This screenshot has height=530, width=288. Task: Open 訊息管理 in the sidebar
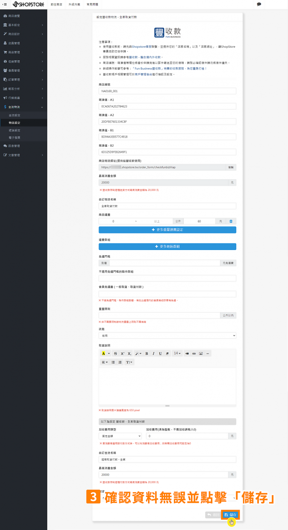tap(24, 146)
